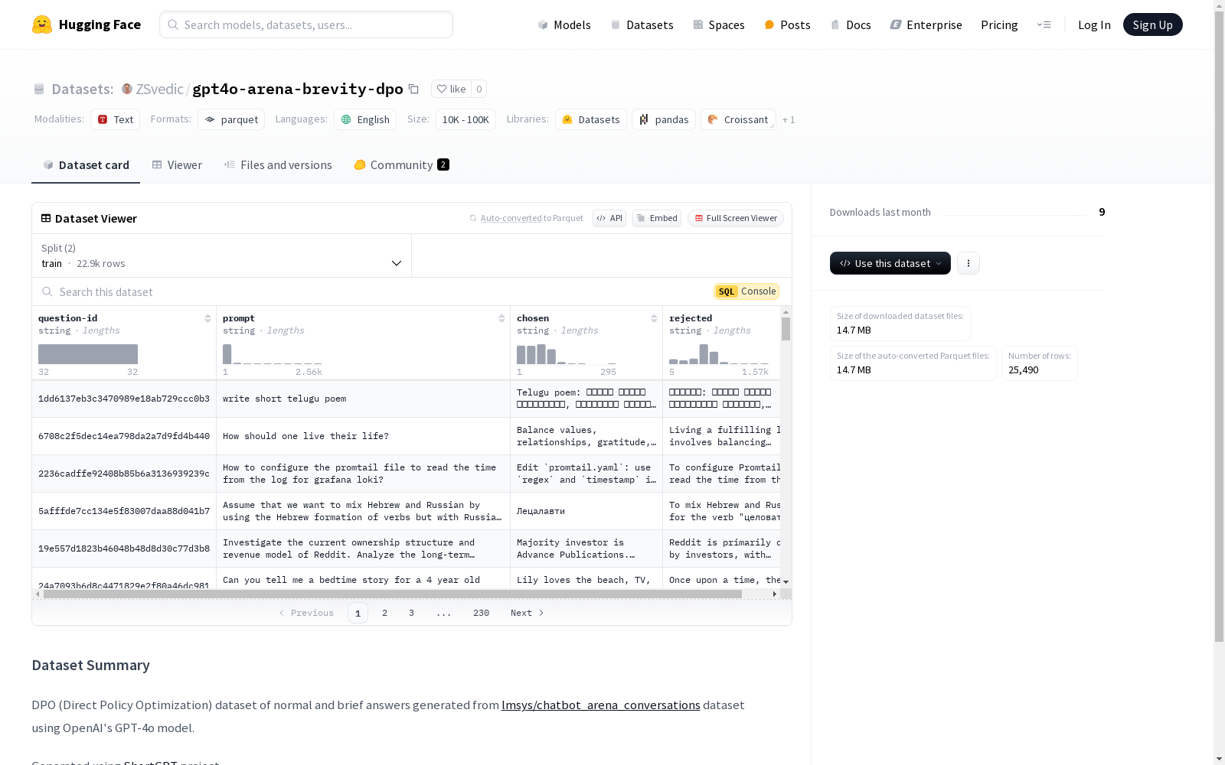Image resolution: width=1225 pixels, height=765 pixels.
Task: Show the +1 more libraries
Action: 789,119
